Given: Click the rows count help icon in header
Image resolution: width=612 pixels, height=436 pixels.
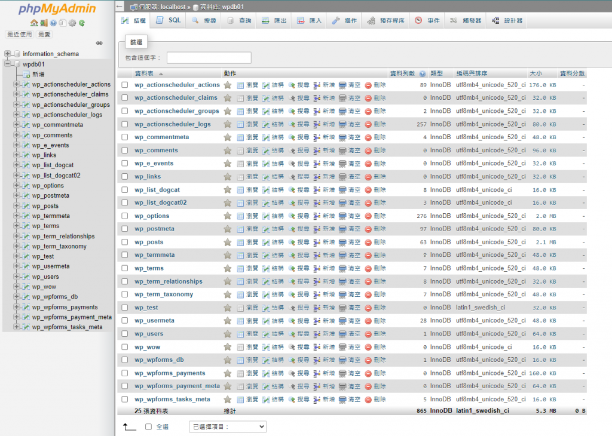Looking at the screenshot, I should click(423, 73).
